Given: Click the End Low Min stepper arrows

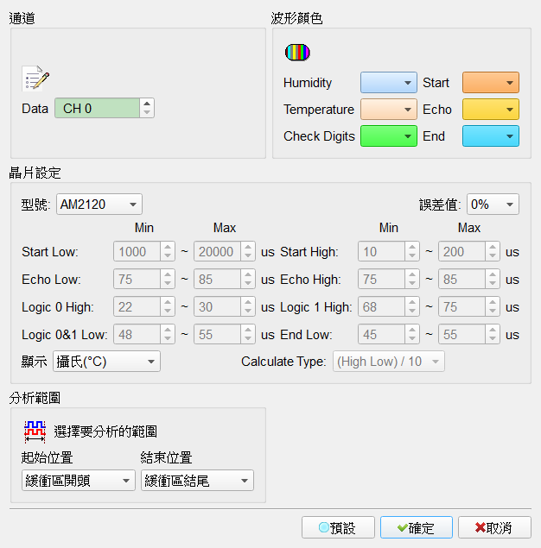Looking at the screenshot, I should [412, 334].
